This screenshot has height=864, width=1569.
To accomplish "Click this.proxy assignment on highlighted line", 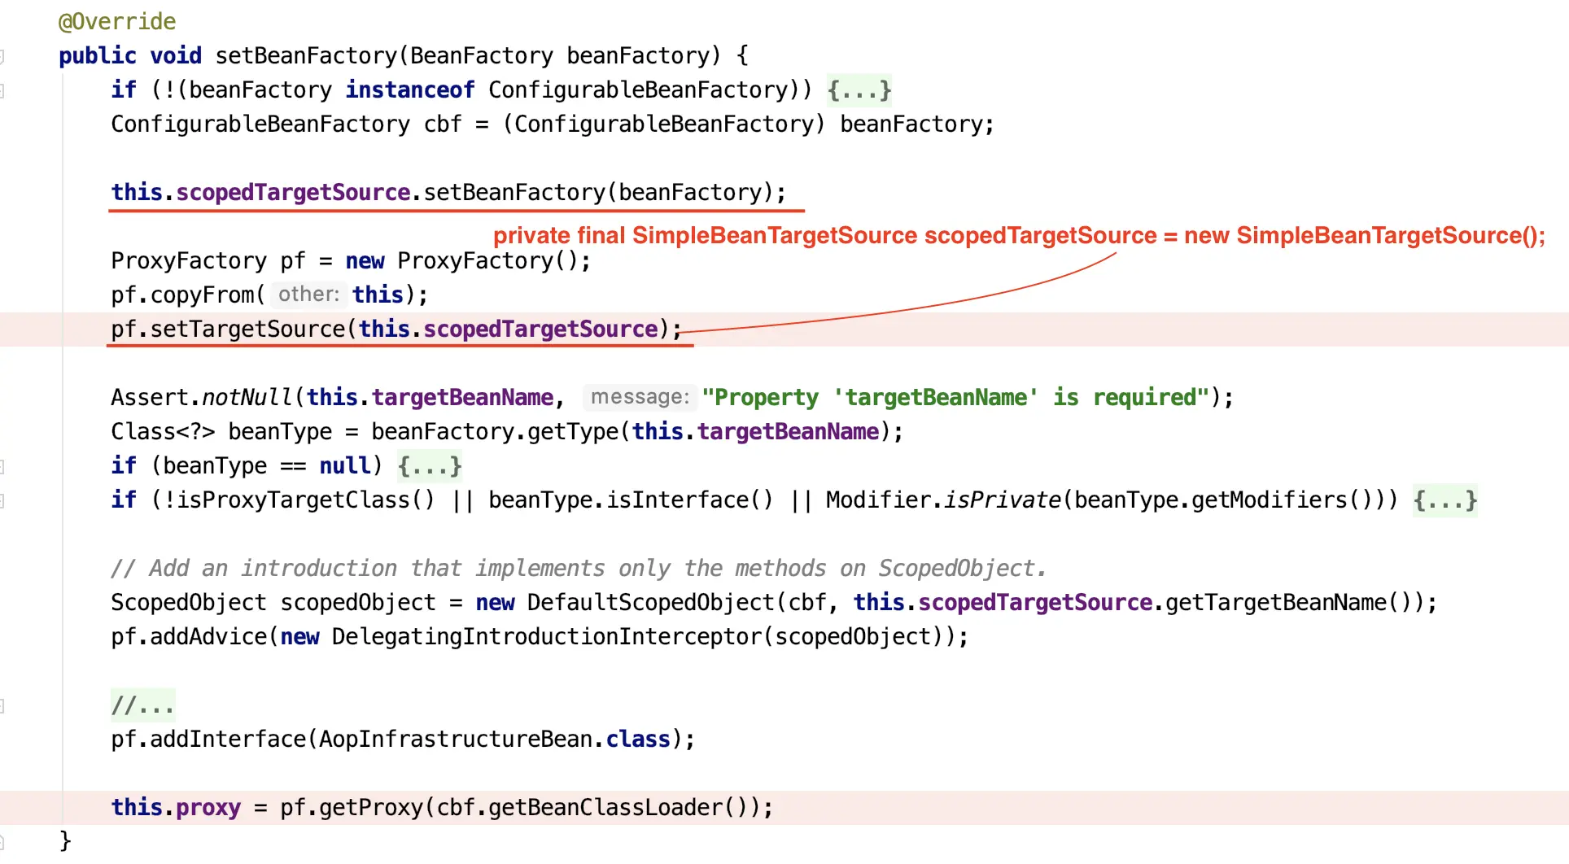I will (176, 807).
